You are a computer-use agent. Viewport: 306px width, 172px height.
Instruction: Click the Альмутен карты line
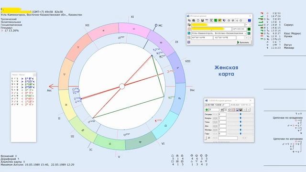[x=13, y=161]
